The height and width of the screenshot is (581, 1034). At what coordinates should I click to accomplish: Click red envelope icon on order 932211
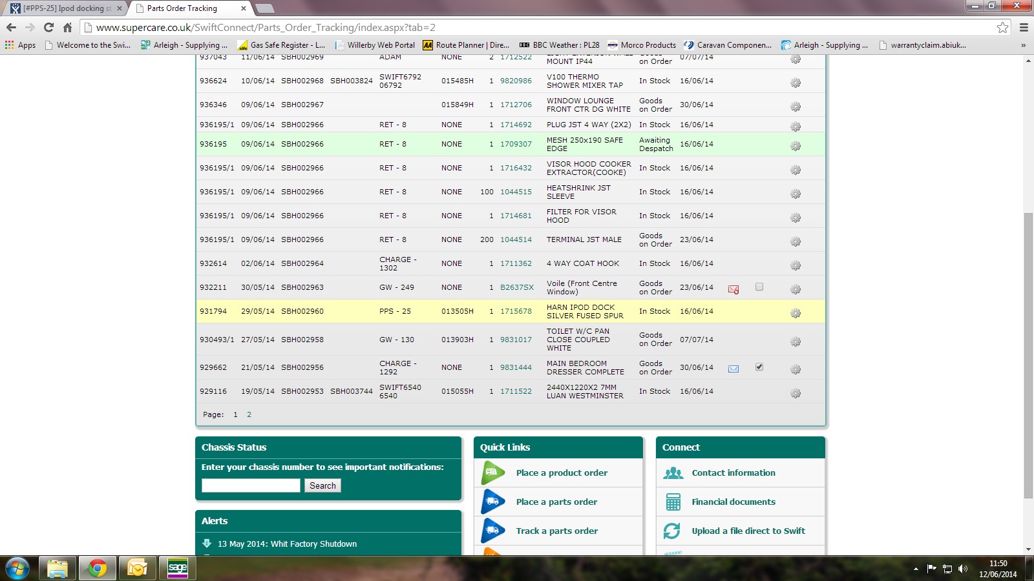coord(733,289)
